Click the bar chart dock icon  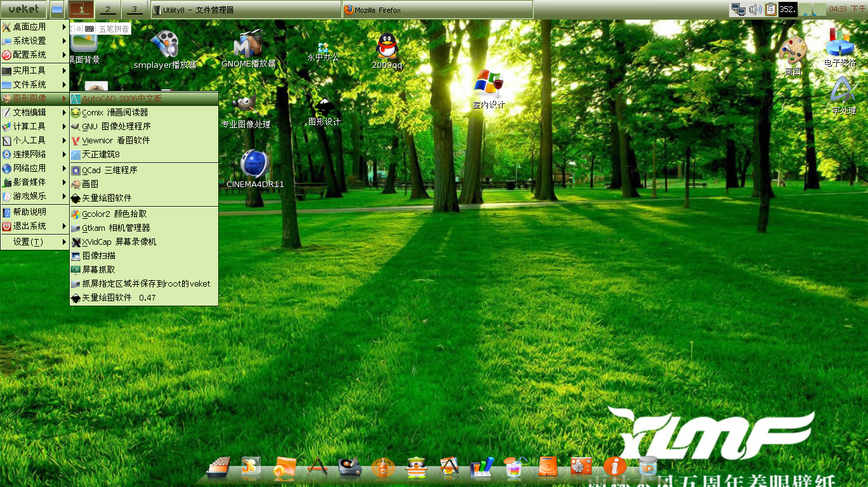pos(482,468)
